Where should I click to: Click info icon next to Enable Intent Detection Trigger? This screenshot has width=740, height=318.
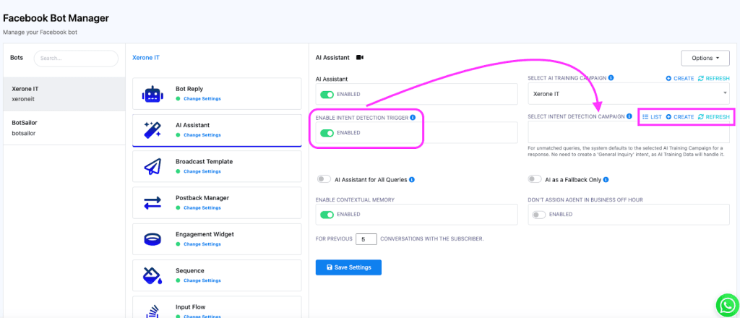pyautogui.click(x=413, y=117)
